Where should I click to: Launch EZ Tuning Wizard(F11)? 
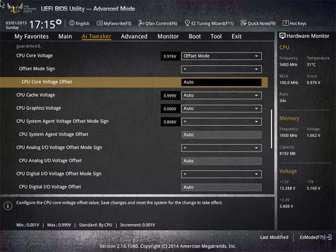coord(209,23)
